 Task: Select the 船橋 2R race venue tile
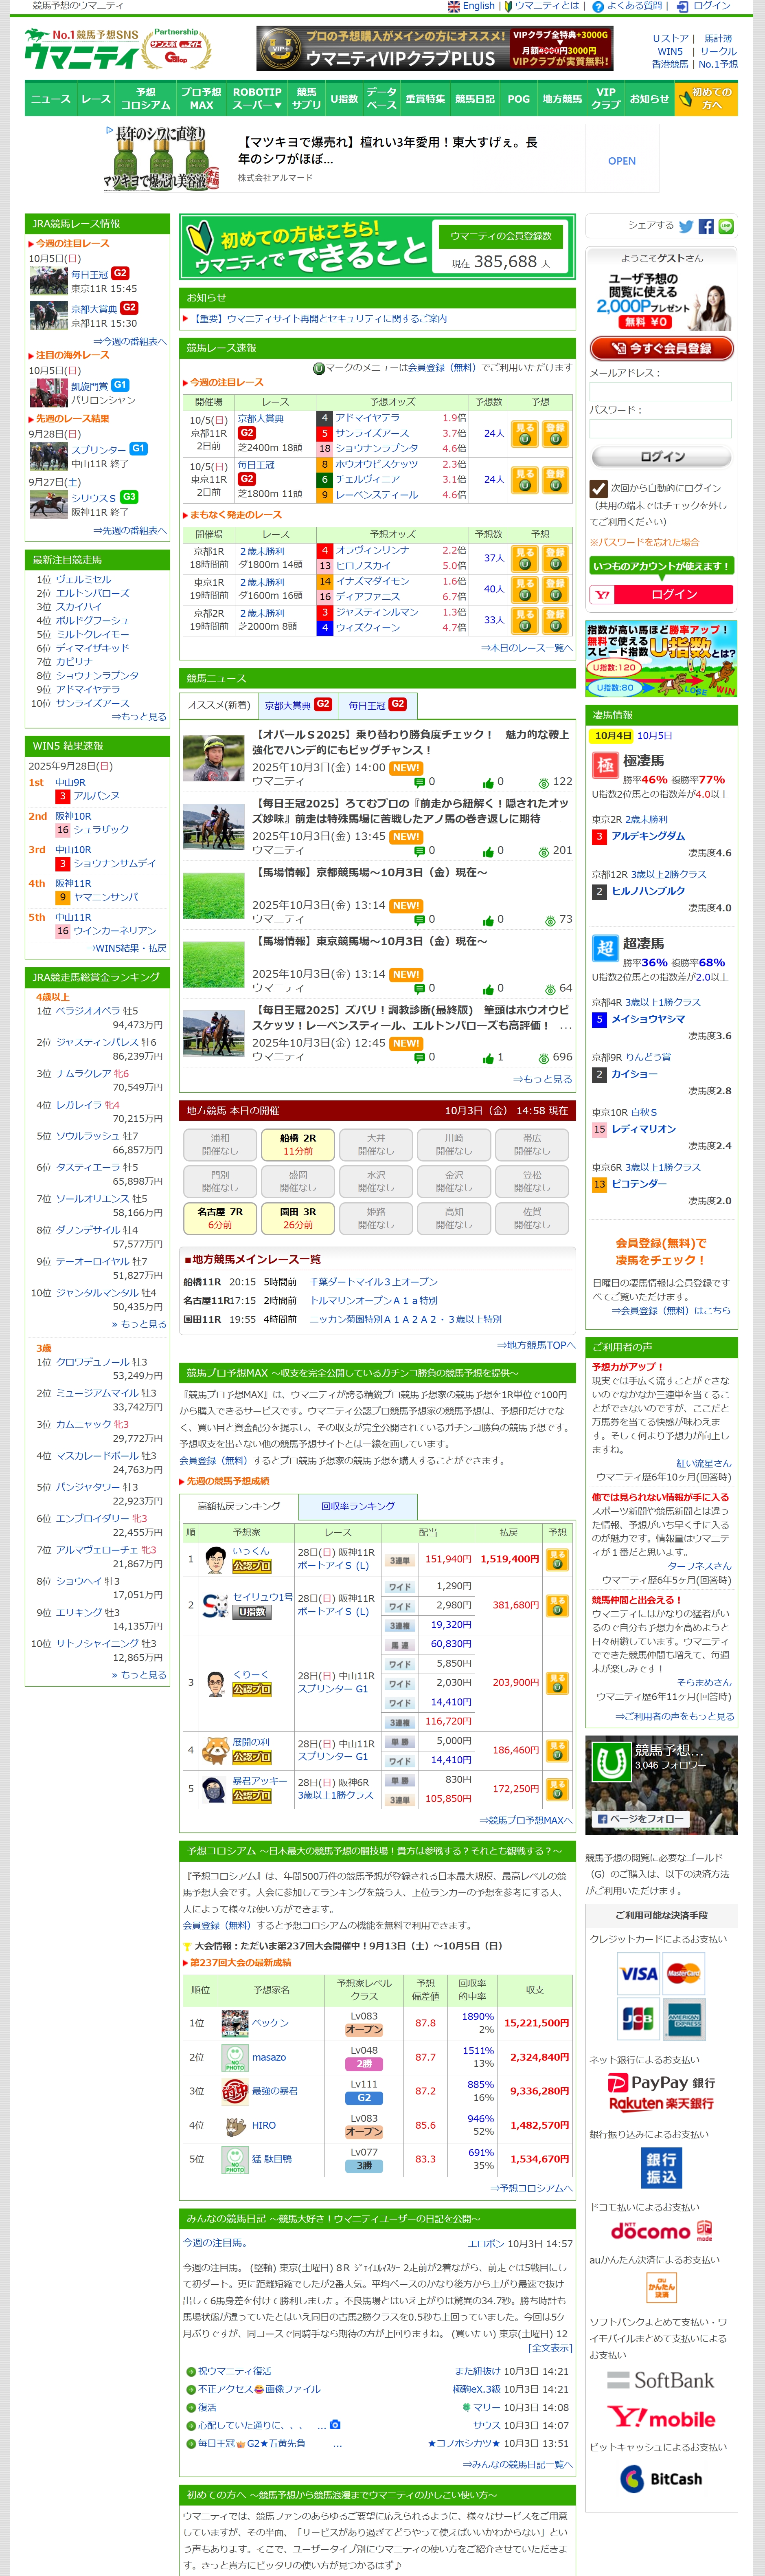pyautogui.click(x=297, y=1144)
